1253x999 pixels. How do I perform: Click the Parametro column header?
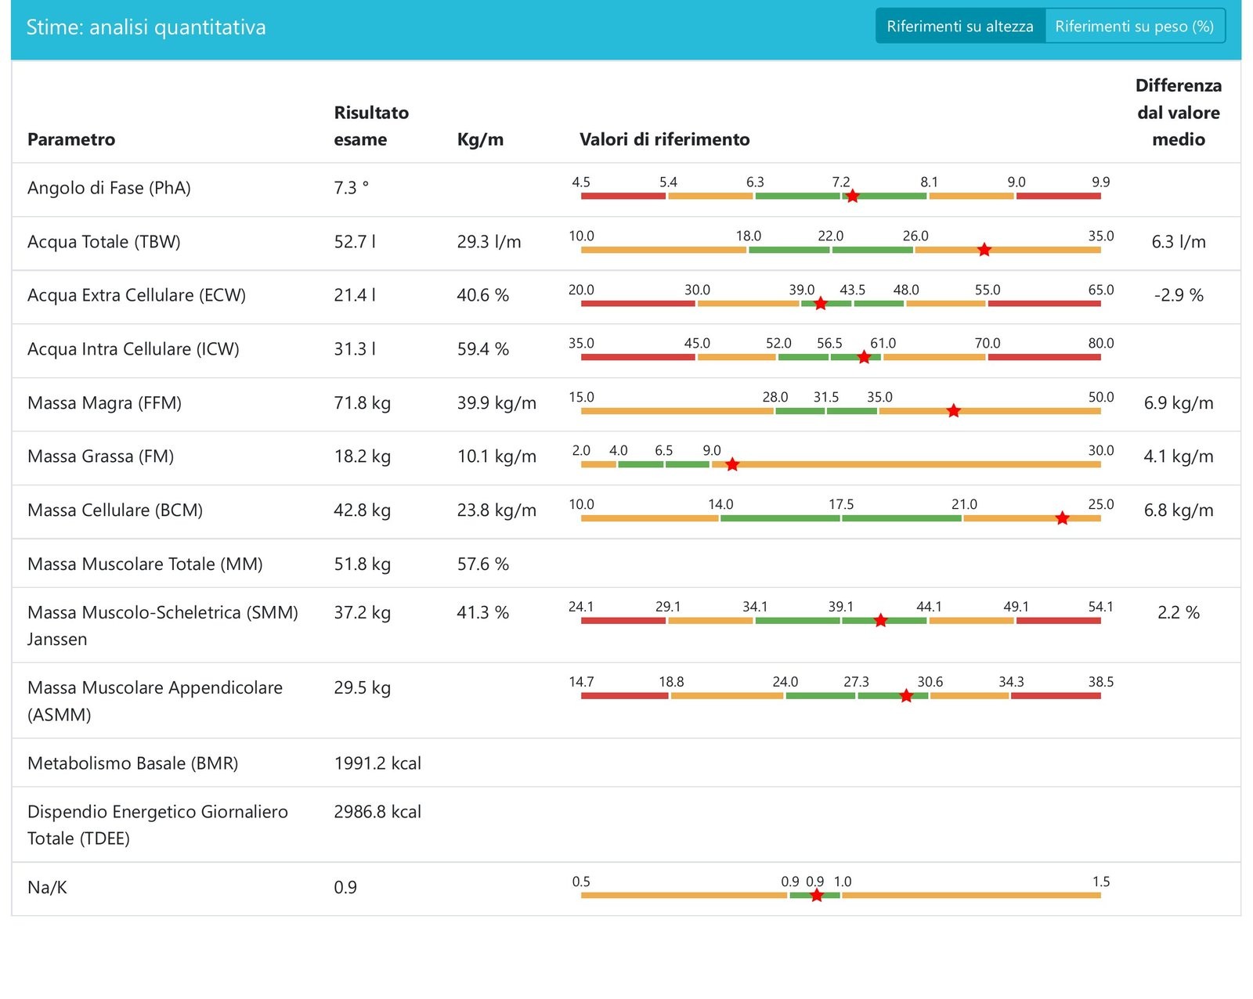(x=71, y=139)
